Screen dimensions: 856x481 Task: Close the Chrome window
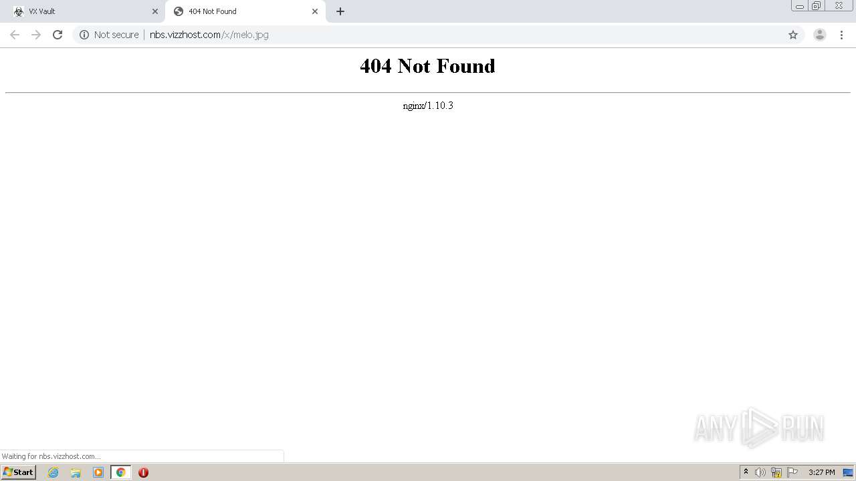[x=839, y=6]
